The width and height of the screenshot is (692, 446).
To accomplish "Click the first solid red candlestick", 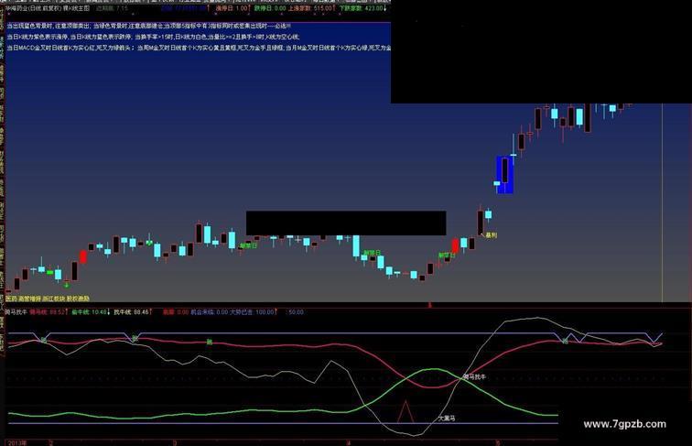I will (x=83, y=257).
